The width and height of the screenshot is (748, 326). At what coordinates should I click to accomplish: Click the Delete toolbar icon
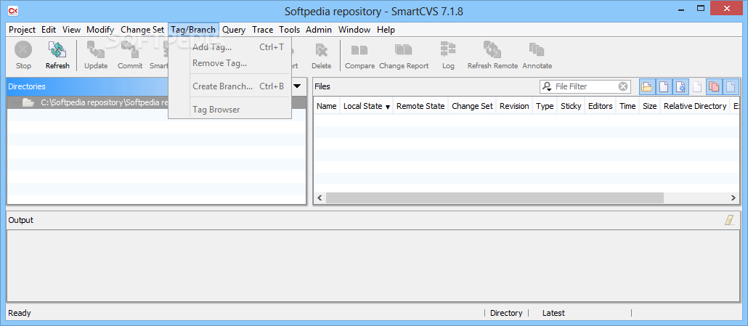click(x=321, y=50)
